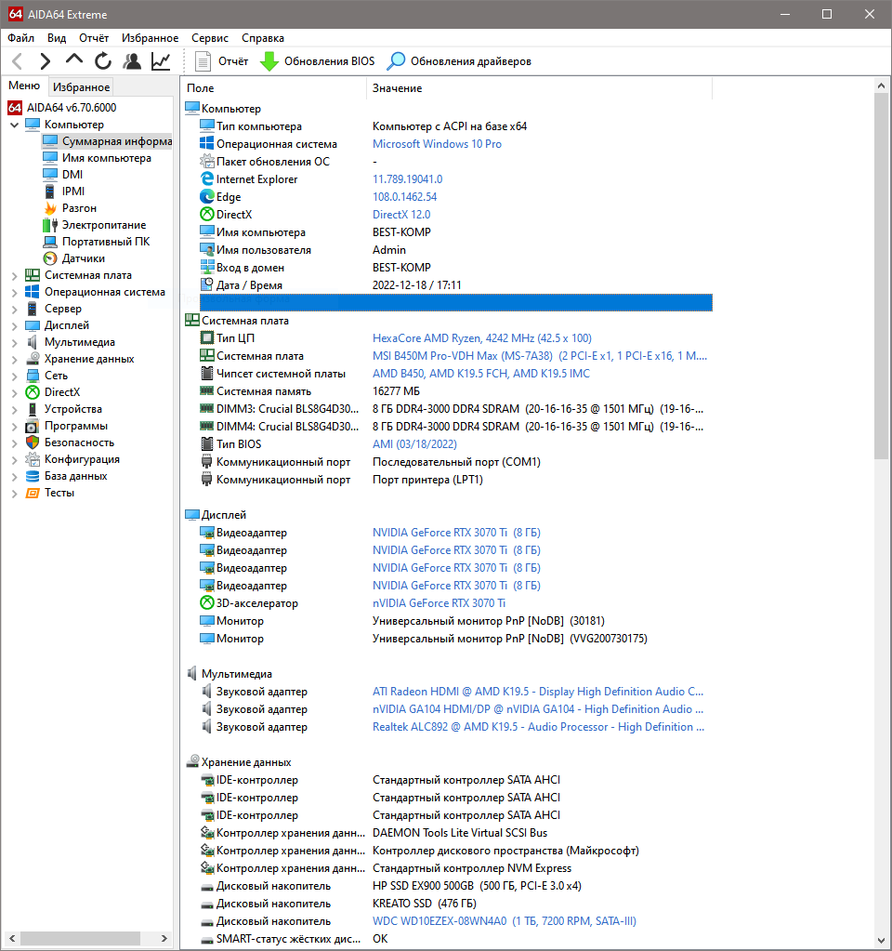Expand the Дисплей tree node

(15, 326)
